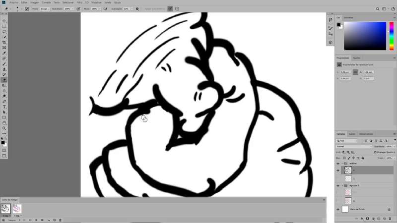Select the second frame thumbnail in timeline

click(17, 209)
